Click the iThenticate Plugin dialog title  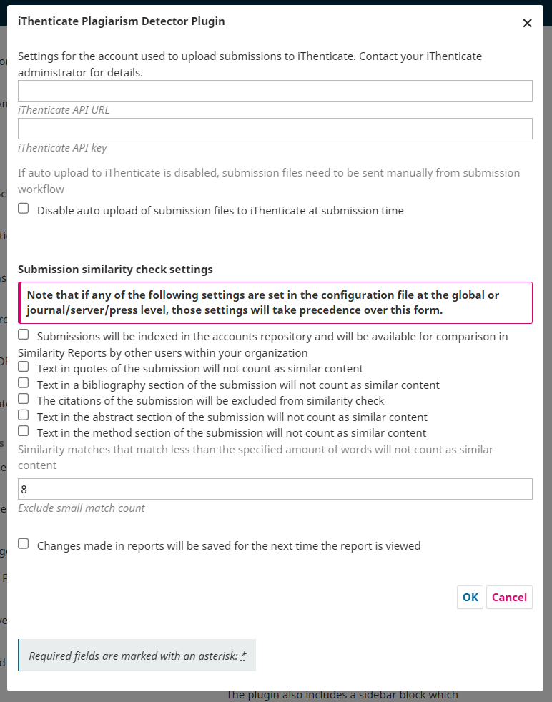point(122,21)
